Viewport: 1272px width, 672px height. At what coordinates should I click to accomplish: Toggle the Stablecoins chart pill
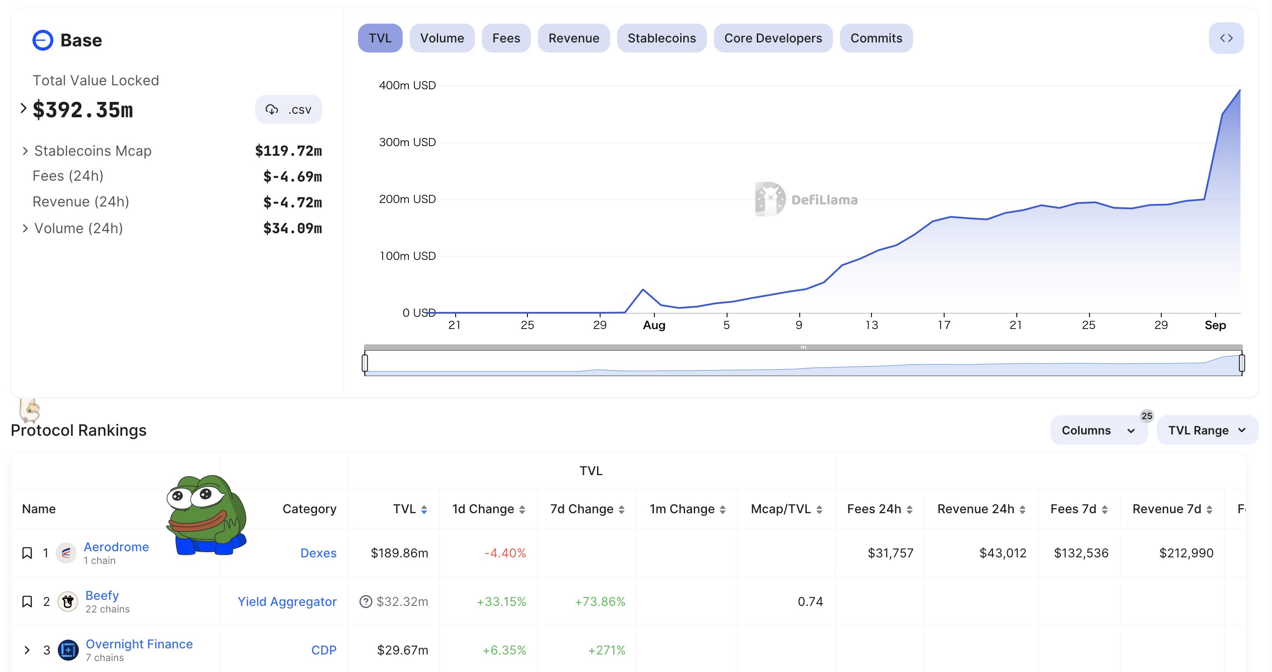point(661,38)
